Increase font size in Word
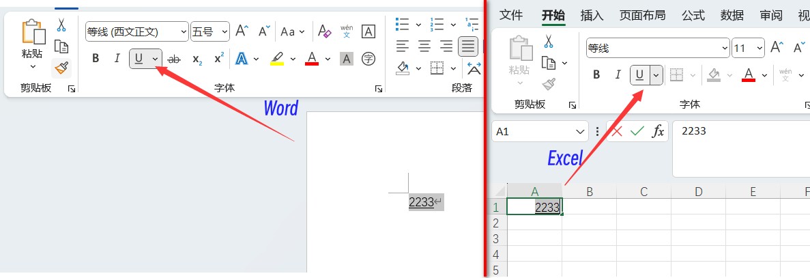The width and height of the screenshot is (810, 278). pyautogui.click(x=242, y=31)
